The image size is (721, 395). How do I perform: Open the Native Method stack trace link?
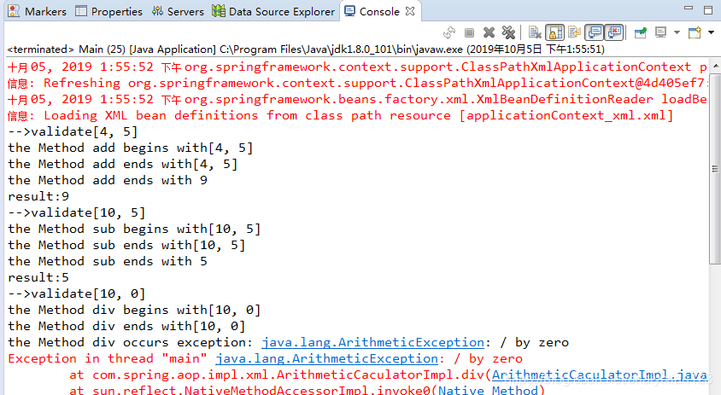pyautogui.click(x=488, y=391)
